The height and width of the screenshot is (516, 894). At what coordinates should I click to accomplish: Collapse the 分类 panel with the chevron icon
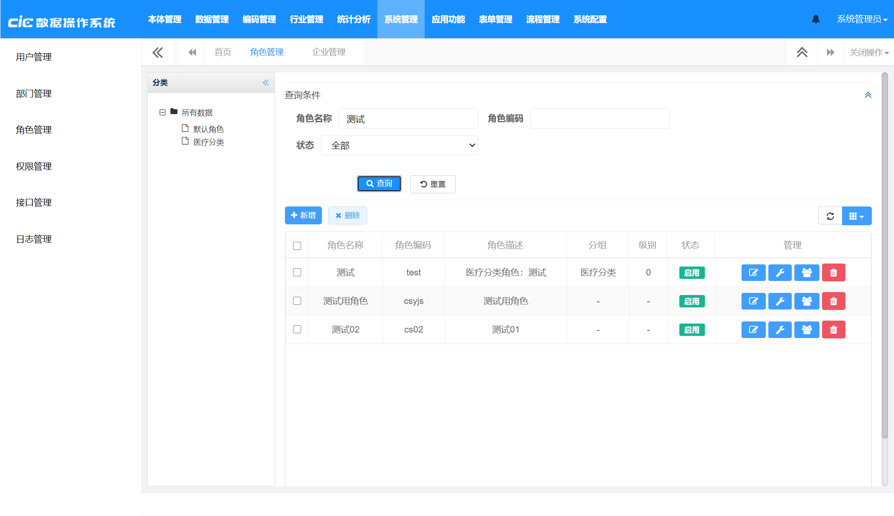(x=266, y=83)
